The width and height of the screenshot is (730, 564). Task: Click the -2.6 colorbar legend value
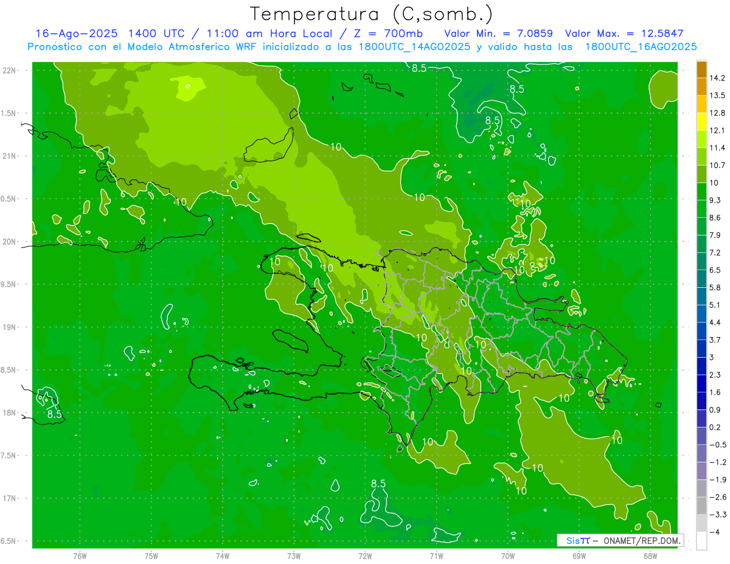point(718,497)
